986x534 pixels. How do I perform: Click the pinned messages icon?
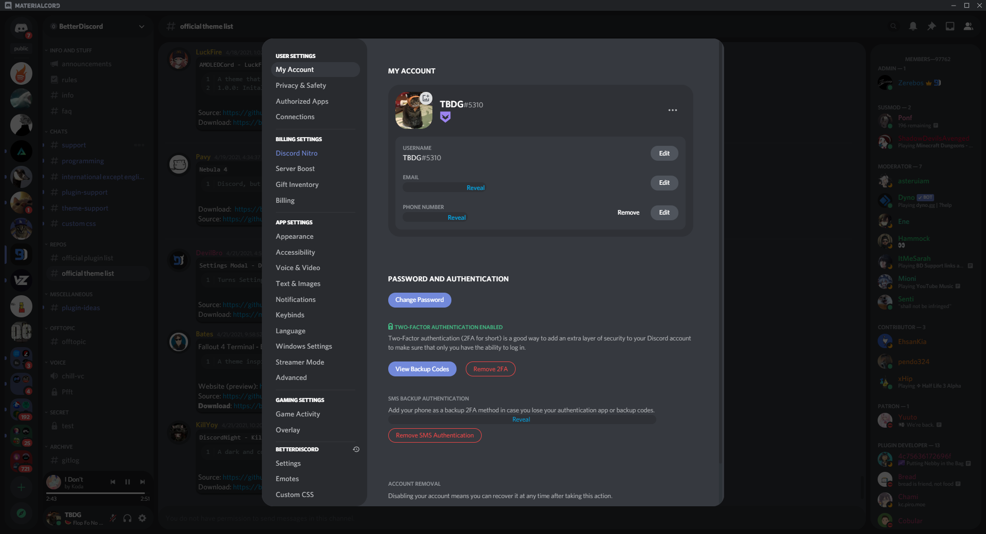931,26
